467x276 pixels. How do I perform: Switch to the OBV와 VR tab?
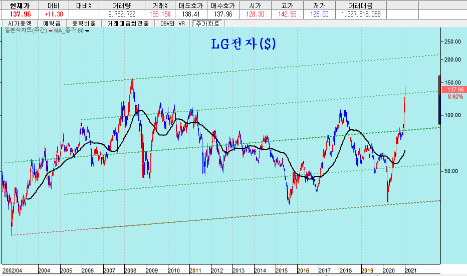coord(172,23)
